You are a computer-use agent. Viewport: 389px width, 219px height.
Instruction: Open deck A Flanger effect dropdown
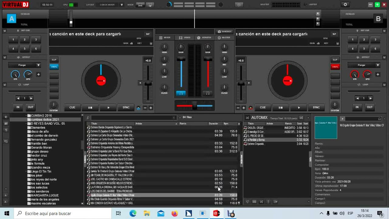tap(25, 65)
